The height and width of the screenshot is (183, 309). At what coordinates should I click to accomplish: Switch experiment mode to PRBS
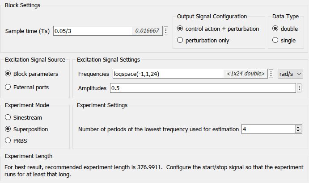pos(8,141)
